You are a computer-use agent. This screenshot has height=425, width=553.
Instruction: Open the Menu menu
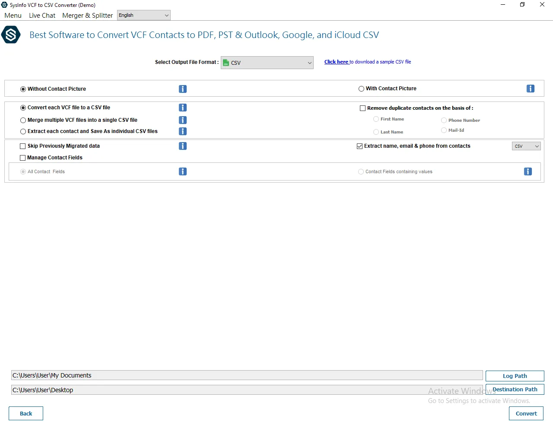coord(13,16)
